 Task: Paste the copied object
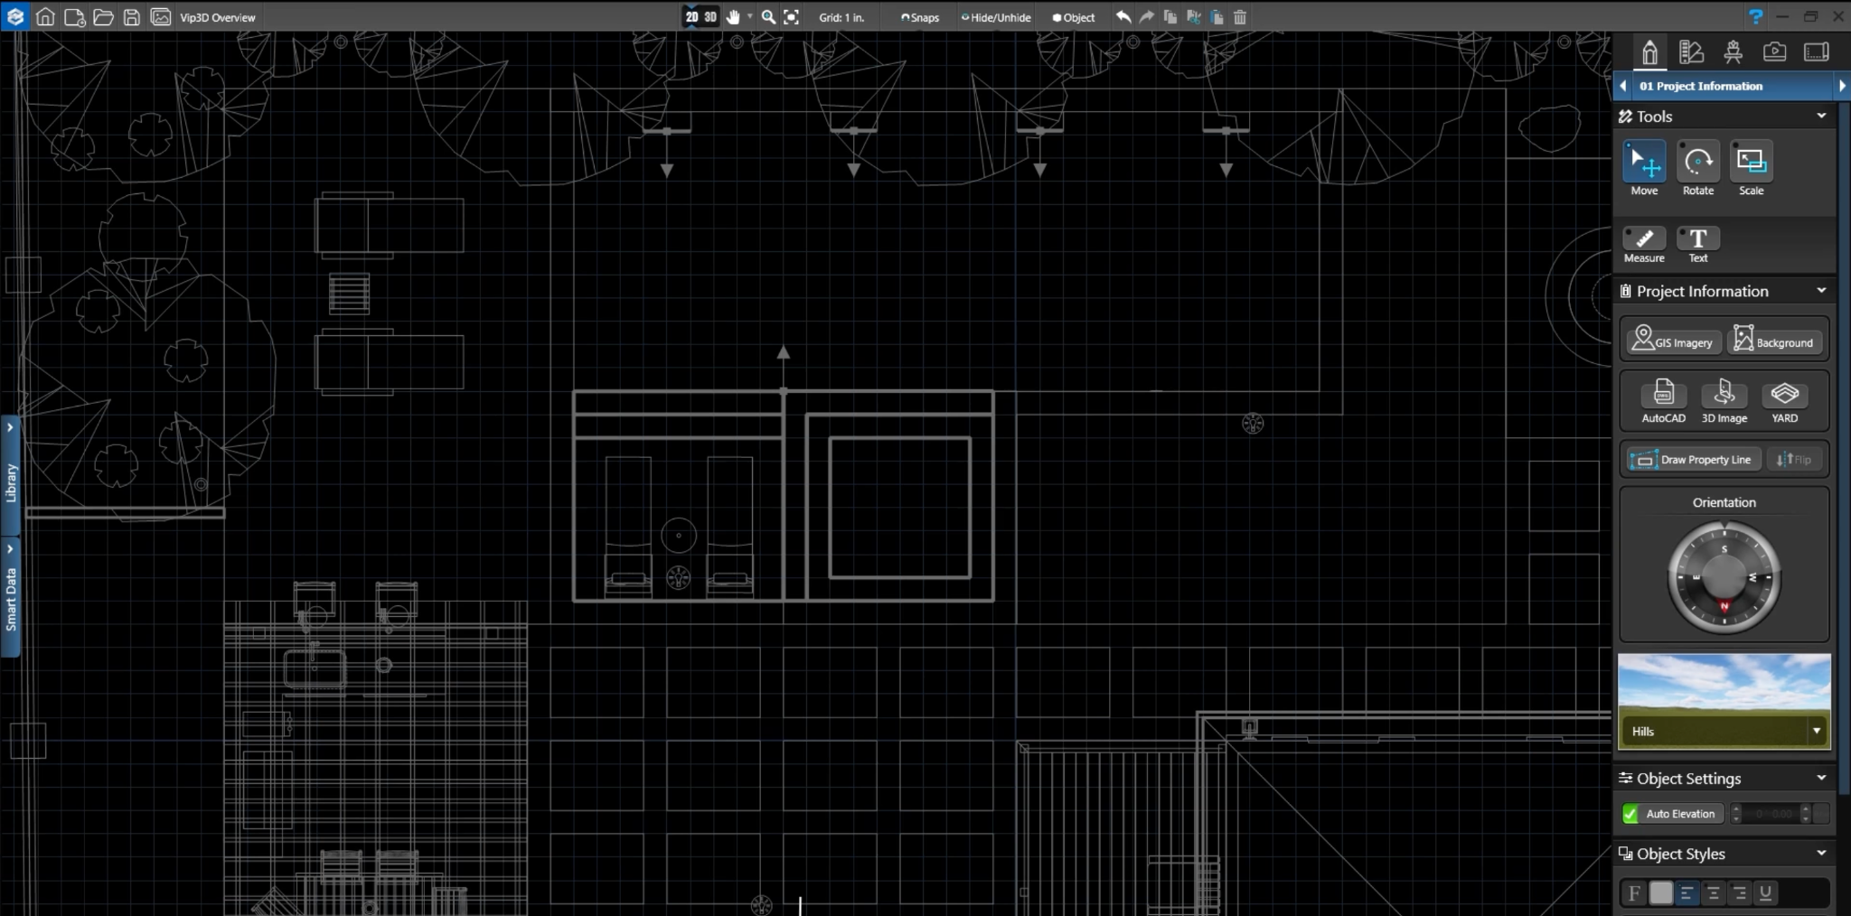point(1217,16)
